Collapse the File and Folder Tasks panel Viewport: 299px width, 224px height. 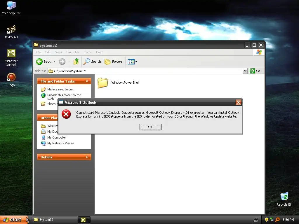tap(87, 81)
